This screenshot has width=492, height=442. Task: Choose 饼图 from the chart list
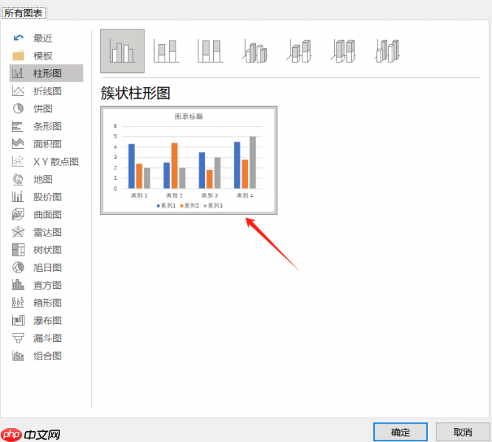click(x=43, y=108)
